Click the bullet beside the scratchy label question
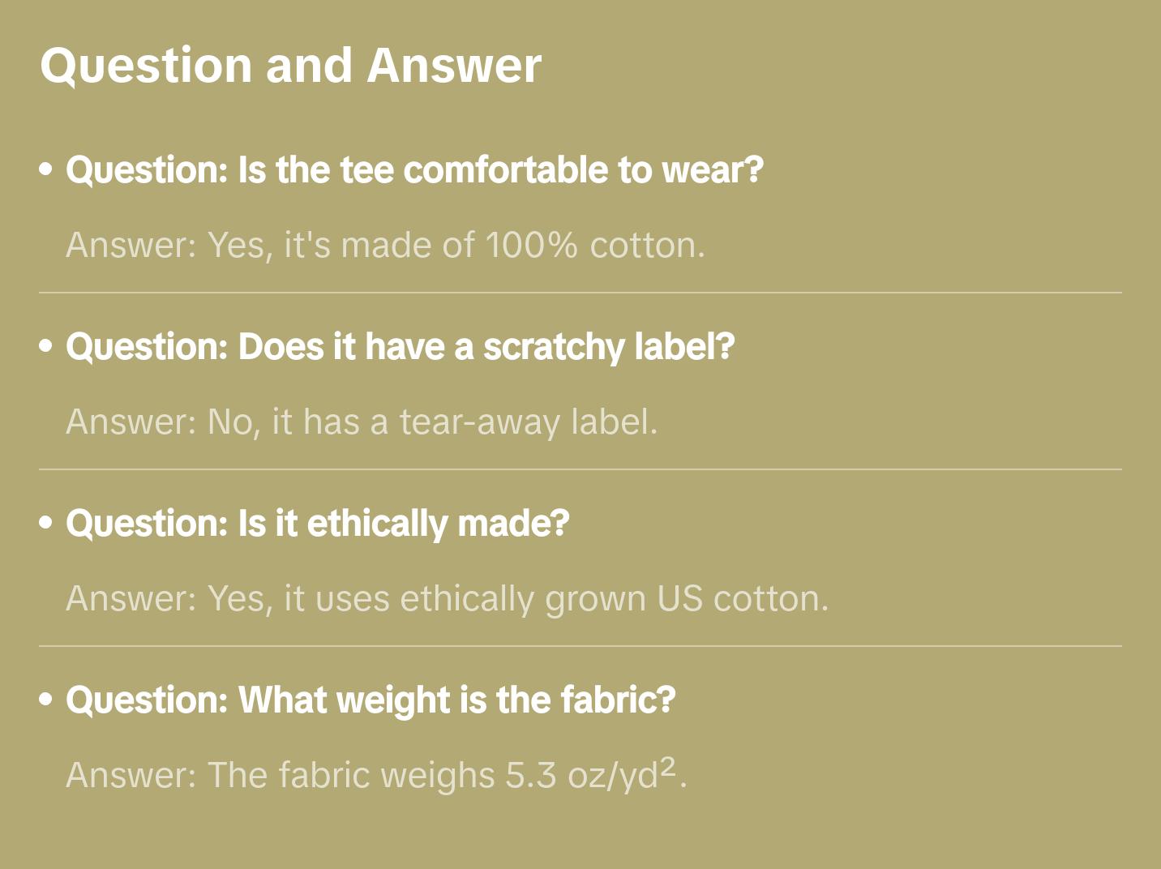Image resolution: width=1161 pixels, height=869 pixels. (46, 347)
